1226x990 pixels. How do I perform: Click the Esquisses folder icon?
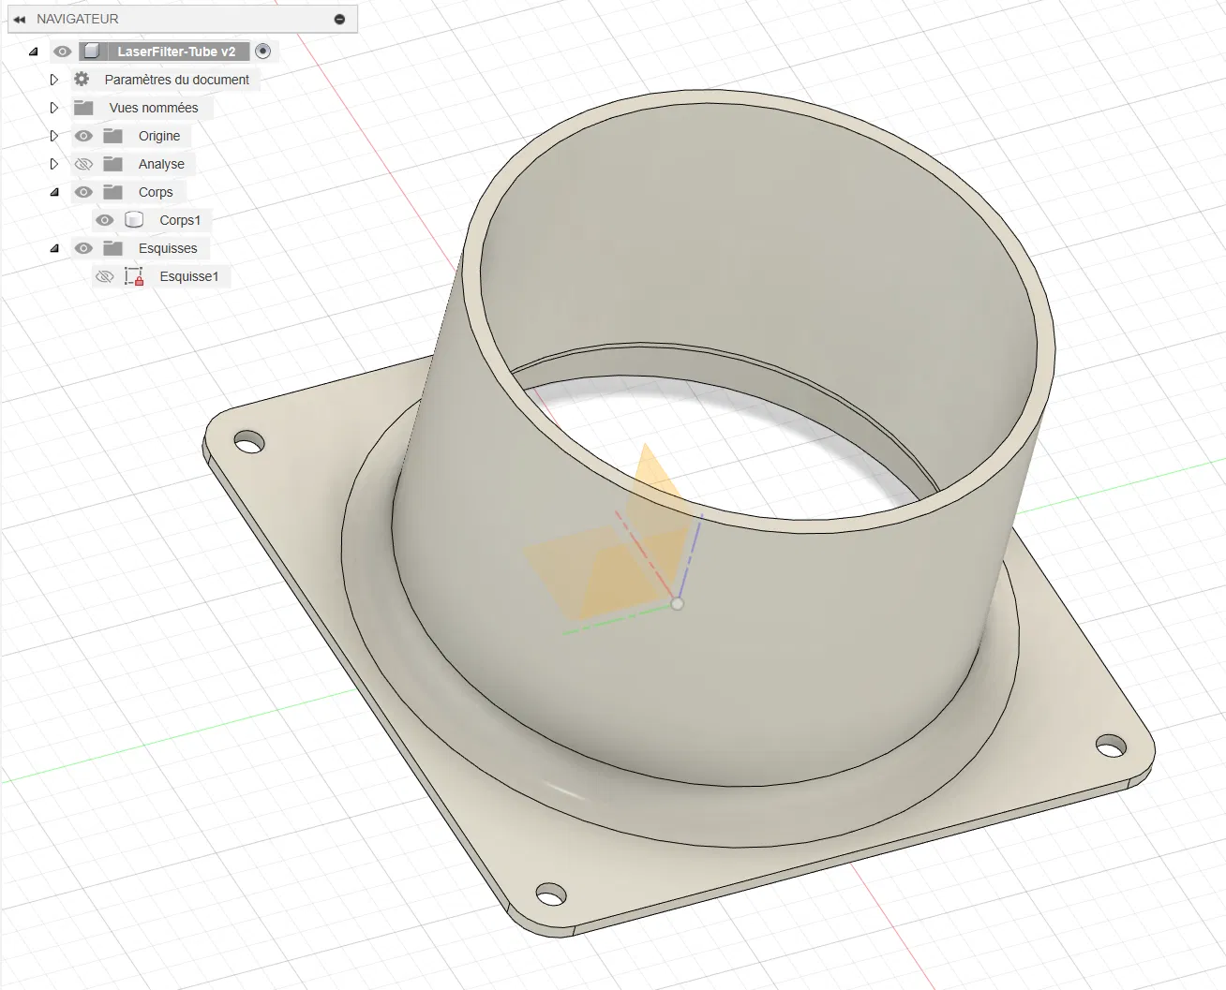click(113, 248)
